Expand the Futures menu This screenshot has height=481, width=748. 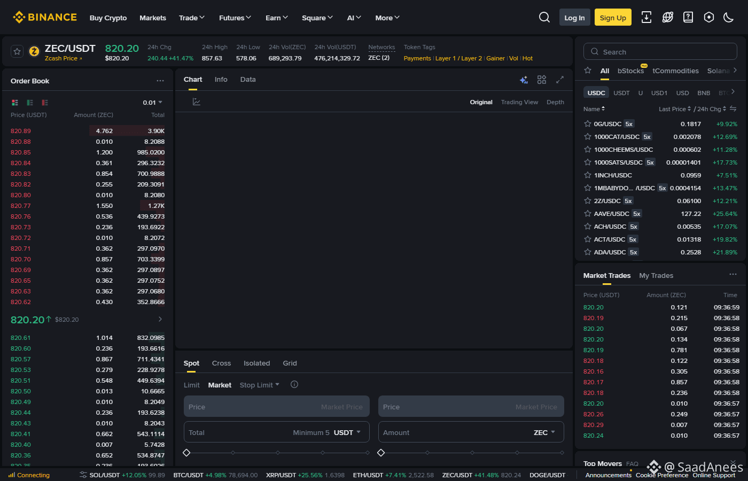(235, 18)
